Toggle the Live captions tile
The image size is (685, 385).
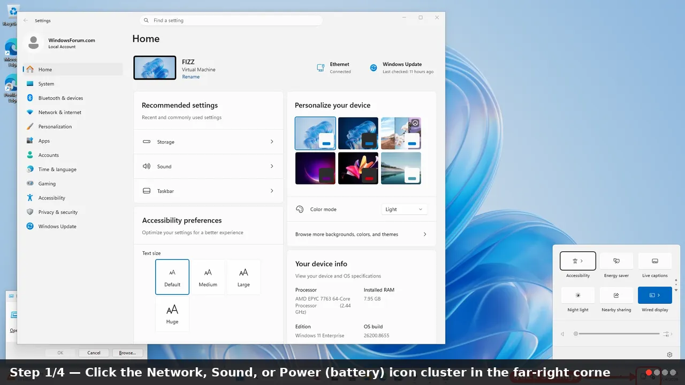point(655,261)
